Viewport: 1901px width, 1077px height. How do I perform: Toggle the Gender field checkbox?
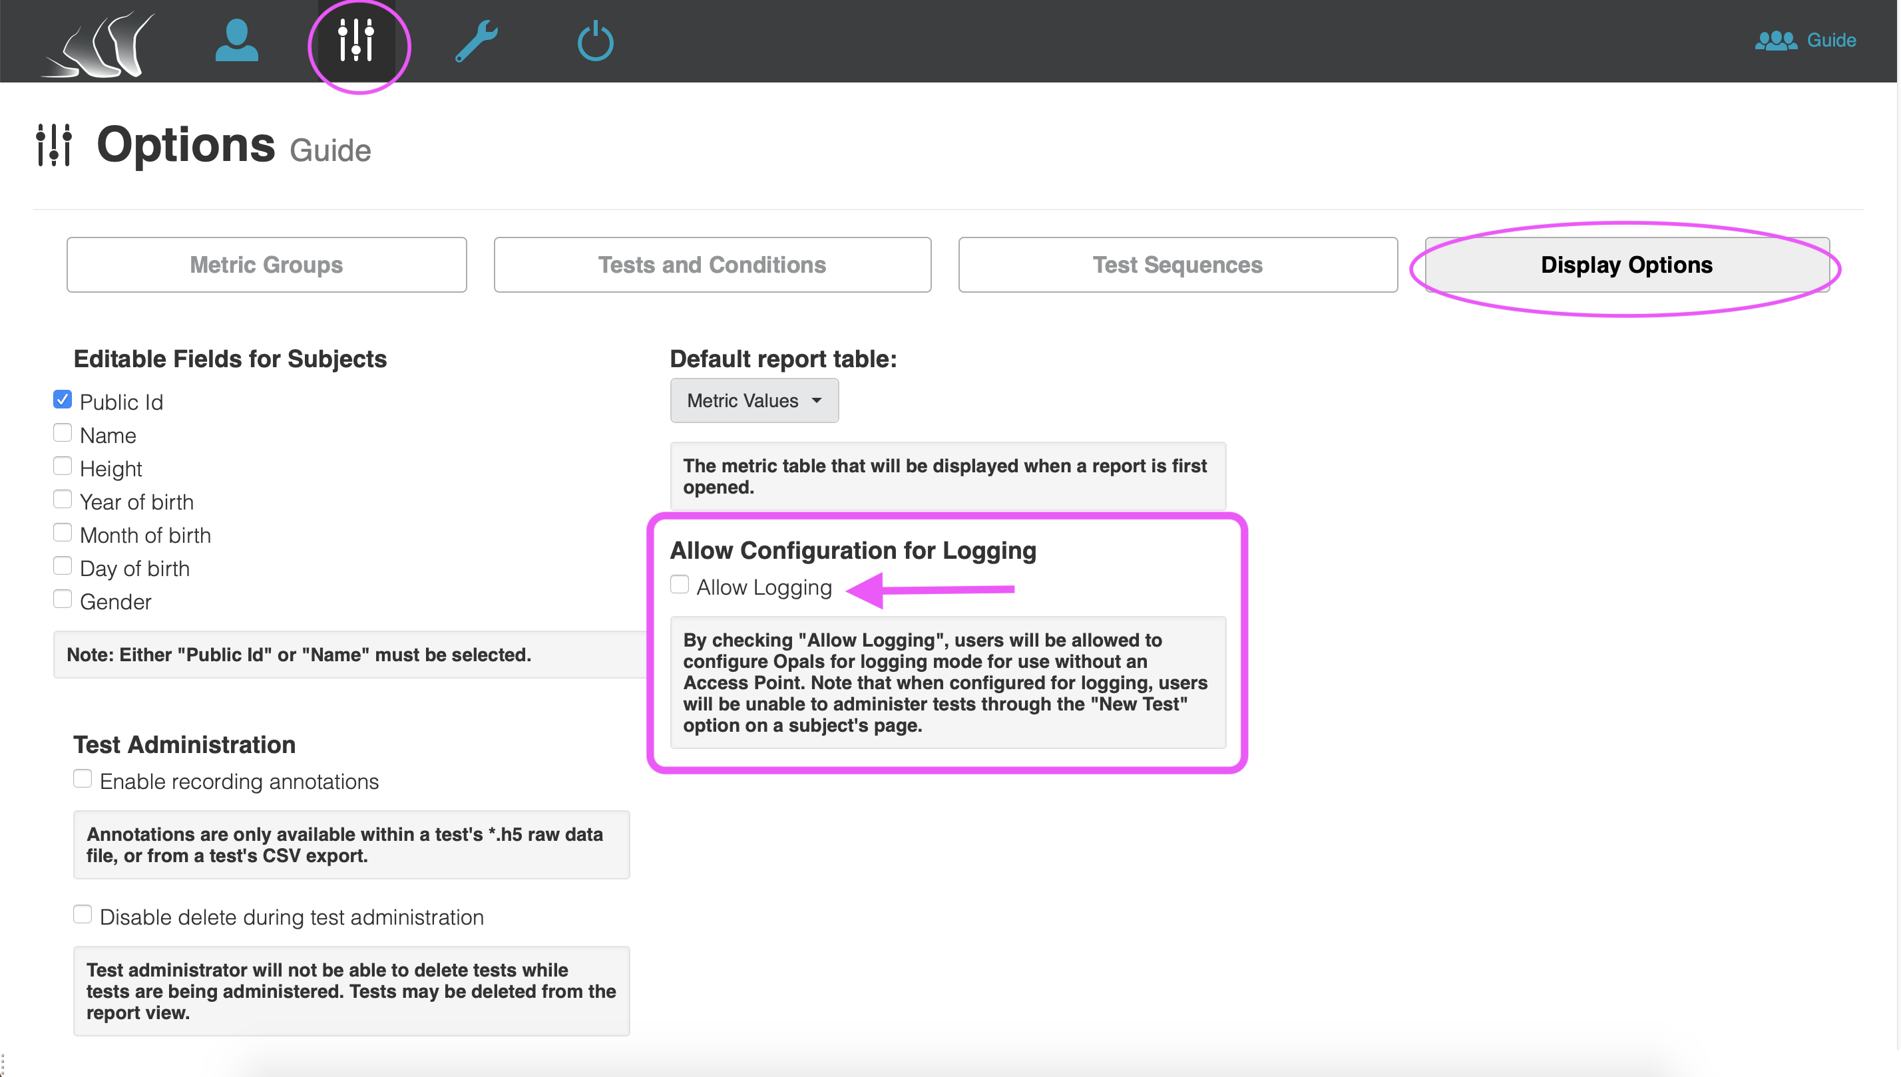(x=63, y=600)
